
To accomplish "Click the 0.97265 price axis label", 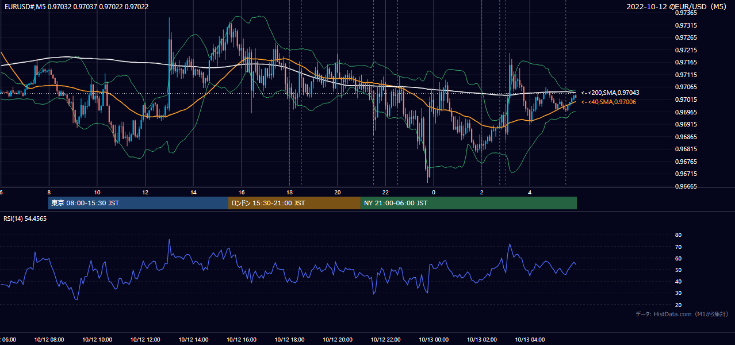I will (686, 37).
